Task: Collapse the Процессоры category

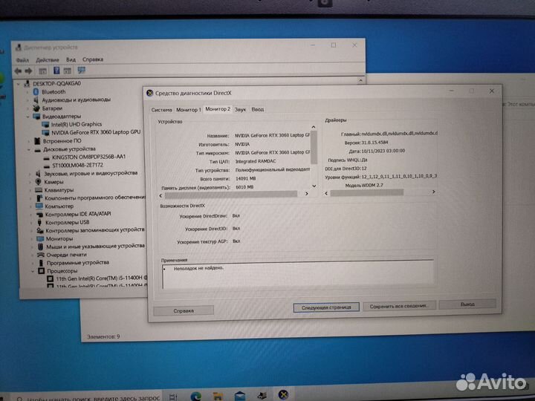Action: tap(33, 271)
